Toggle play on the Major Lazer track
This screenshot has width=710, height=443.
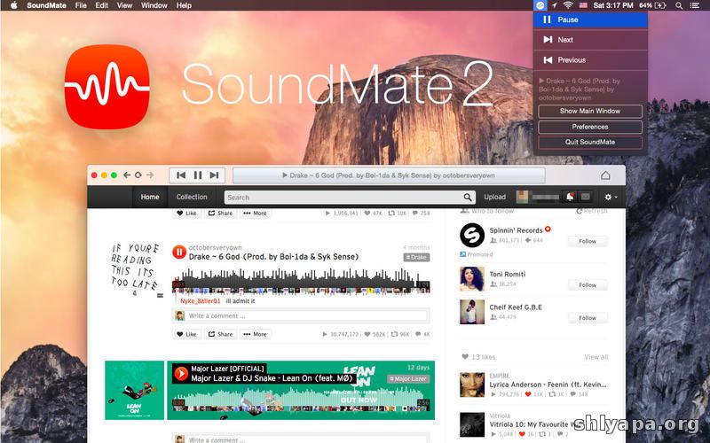click(180, 374)
